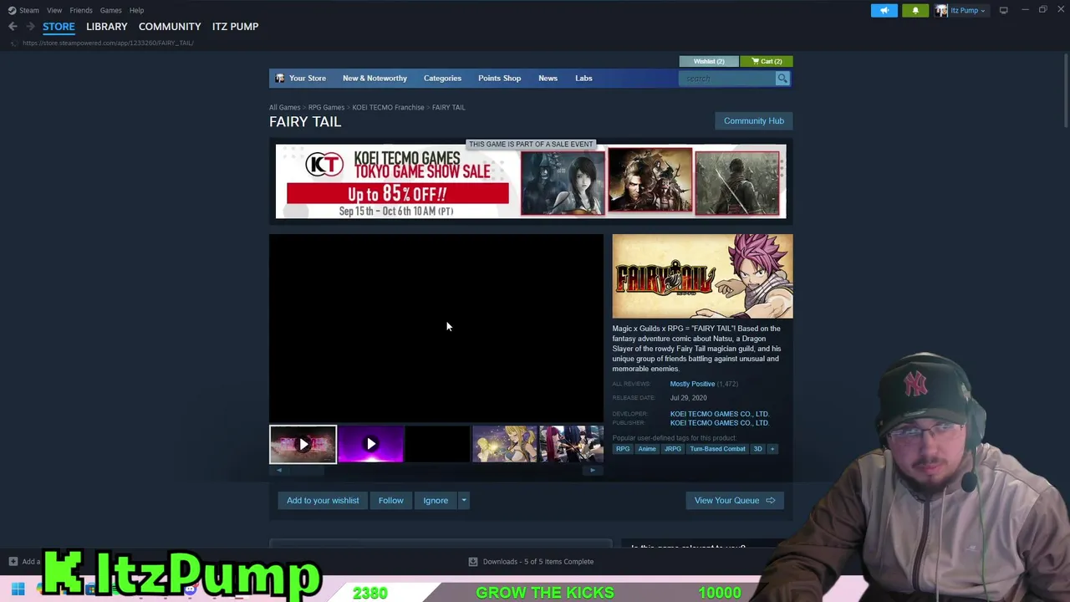The height and width of the screenshot is (602, 1070).
Task: Click the forward navigation arrow
Action: 30,27
